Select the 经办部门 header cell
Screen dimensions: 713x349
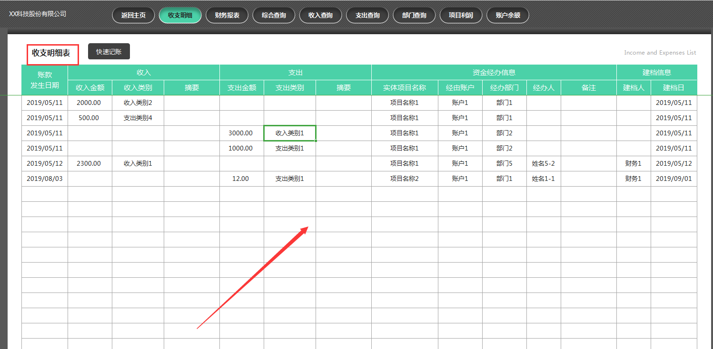click(x=505, y=87)
